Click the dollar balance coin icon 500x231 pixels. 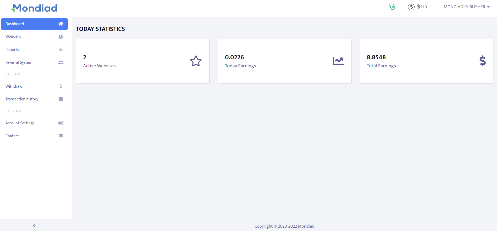[x=411, y=7]
